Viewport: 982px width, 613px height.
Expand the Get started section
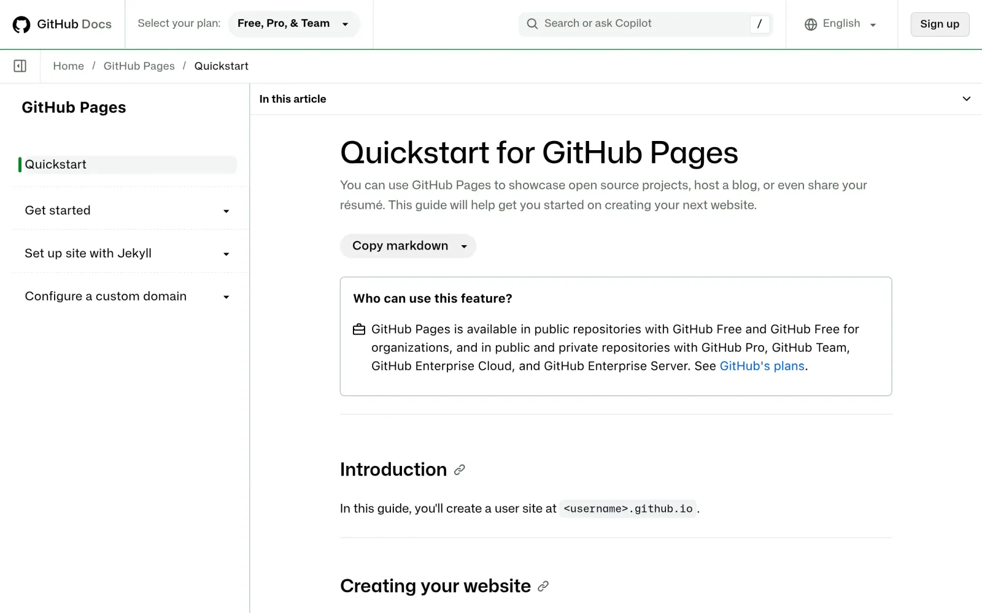128,210
